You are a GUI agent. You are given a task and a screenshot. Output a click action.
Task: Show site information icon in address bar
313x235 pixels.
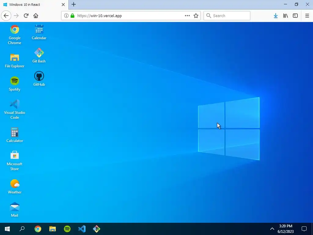(x=66, y=16)
